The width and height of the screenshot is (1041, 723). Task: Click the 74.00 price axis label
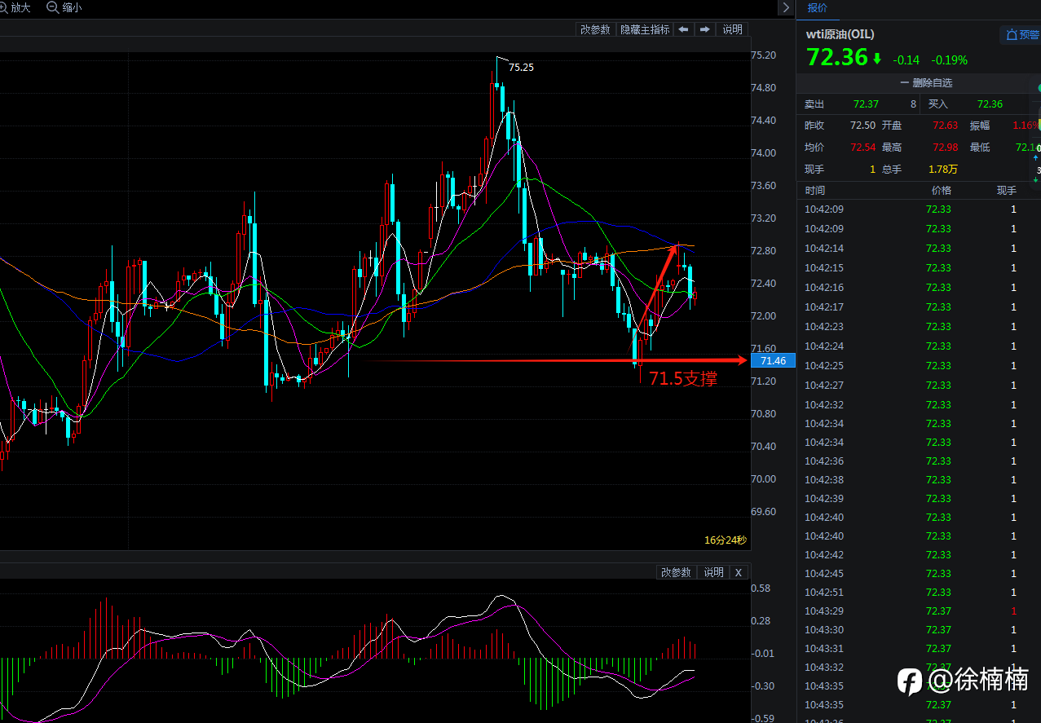point(763,153)
